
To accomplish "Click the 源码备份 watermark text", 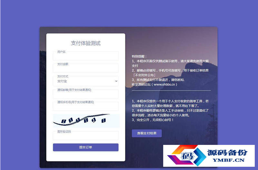I will coord(227,153).
